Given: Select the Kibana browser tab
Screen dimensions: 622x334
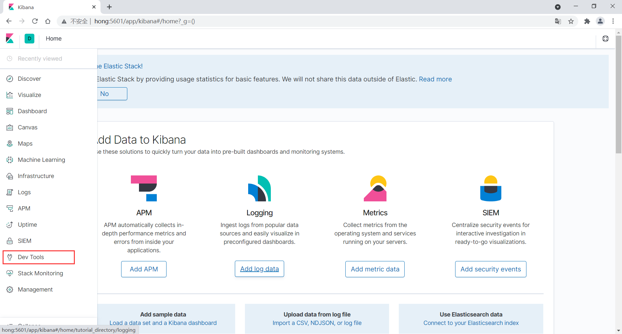Looking at the screenshot, I should [x=52, y=7].
